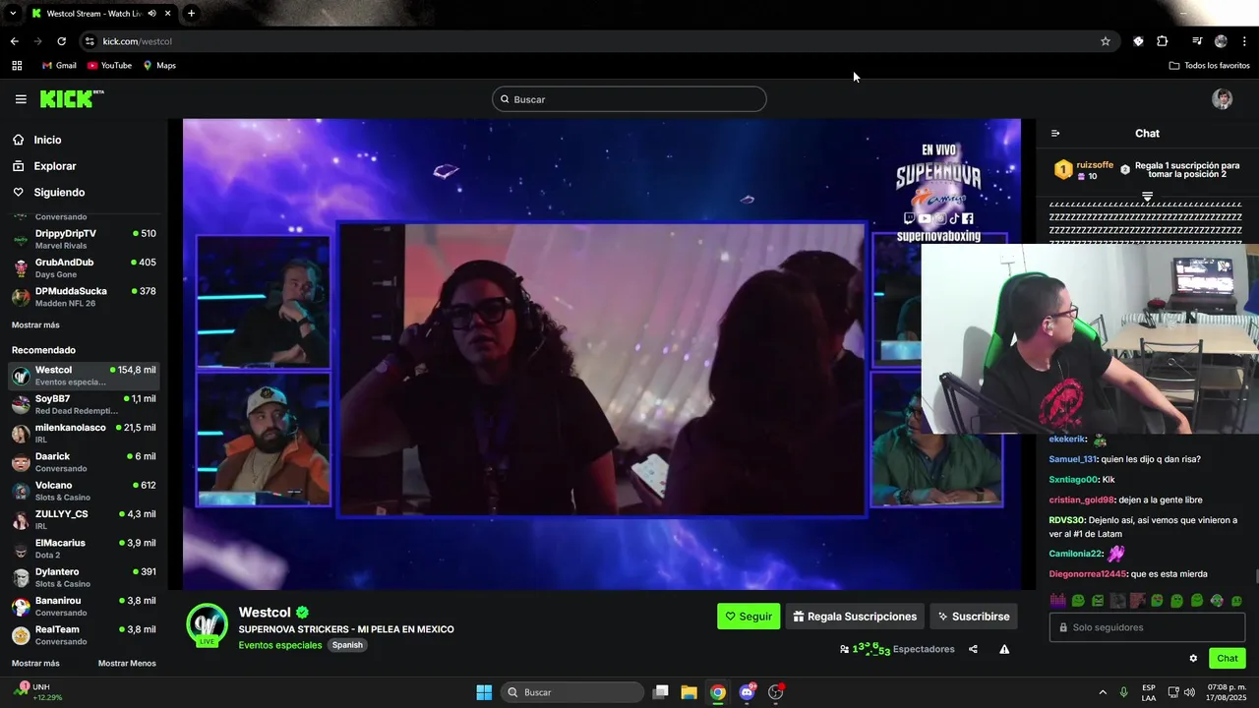
Task: Open the Kick user profile avatar menu
Action: pos(1222,99)
